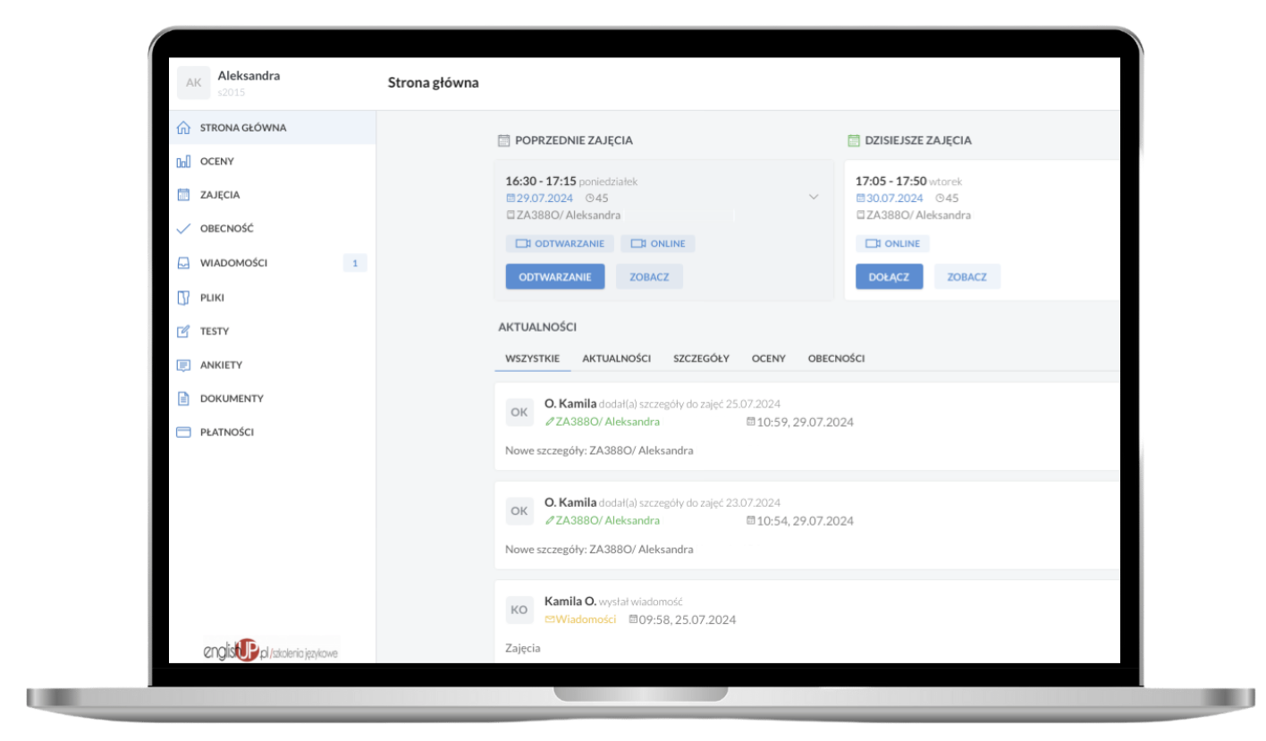
Task: Open the Oceny tab under Aktualności
Action: 768,358
